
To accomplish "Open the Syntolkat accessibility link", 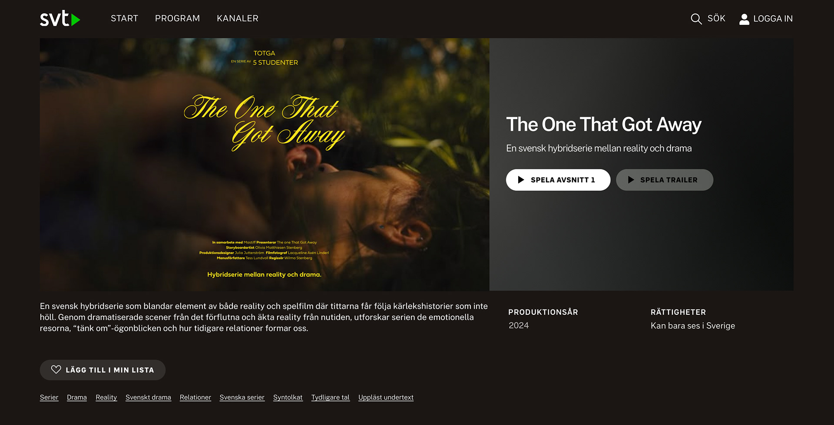I will [x=288, y=397].
